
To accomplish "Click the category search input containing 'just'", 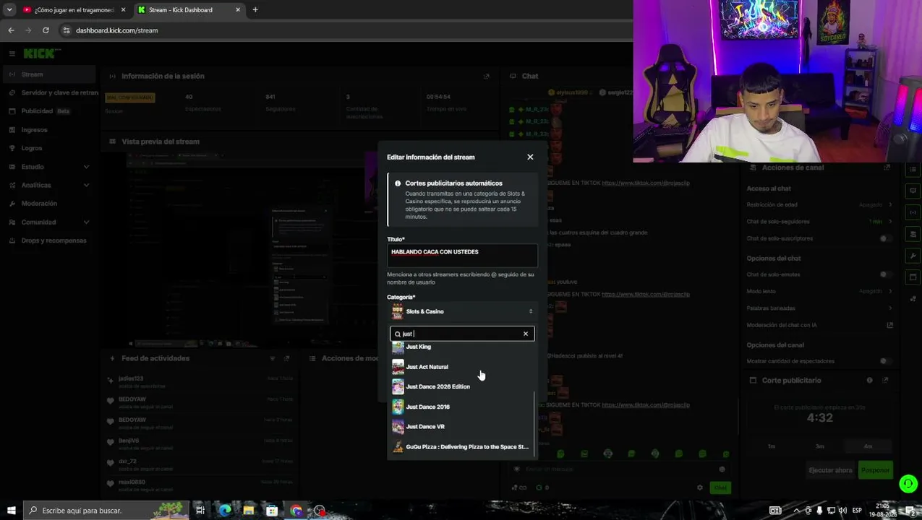I will coord(462,334).
